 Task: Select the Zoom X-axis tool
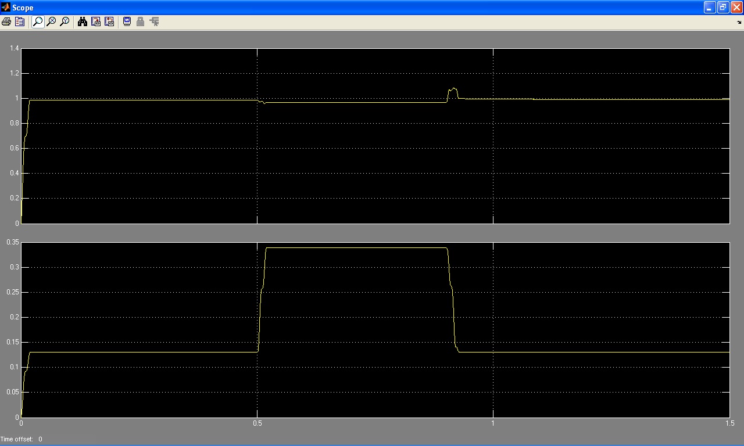click(51, 21)
